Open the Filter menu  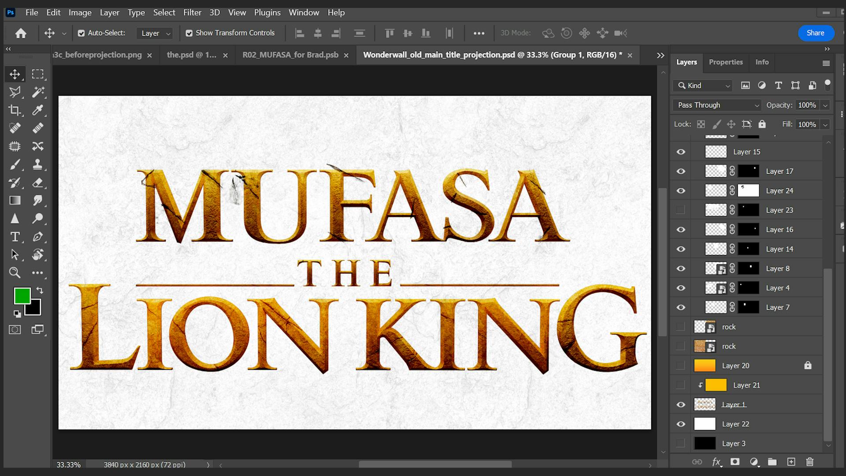click(x=192, y=13)
